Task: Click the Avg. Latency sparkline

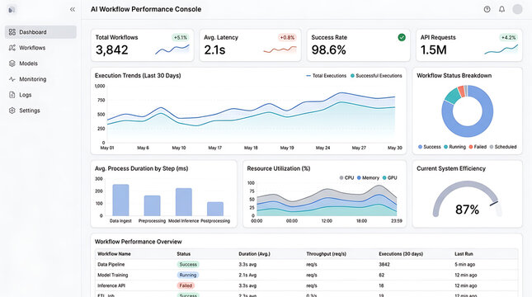Action: 280,49
